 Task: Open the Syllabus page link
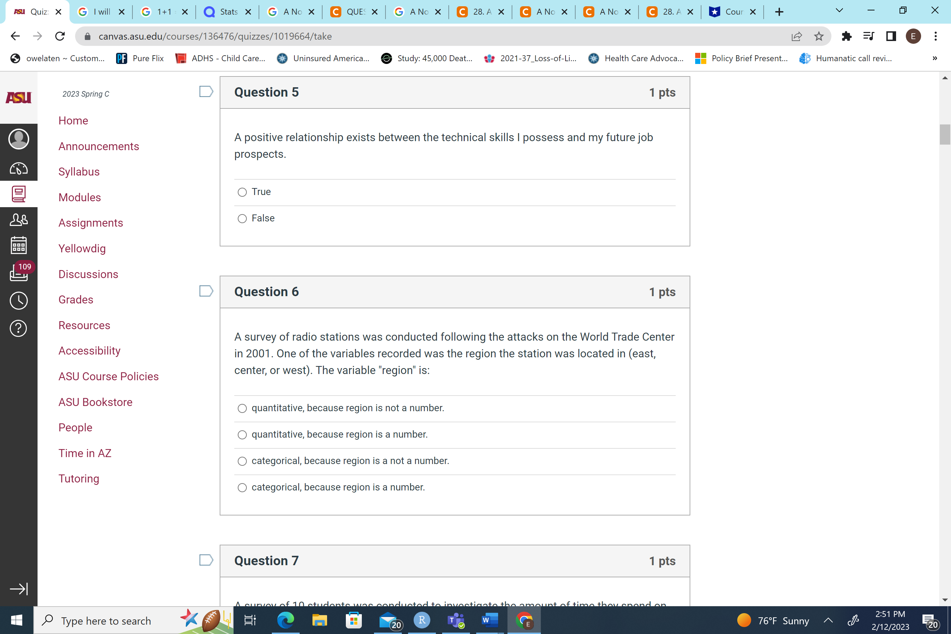tap(79, 171)
